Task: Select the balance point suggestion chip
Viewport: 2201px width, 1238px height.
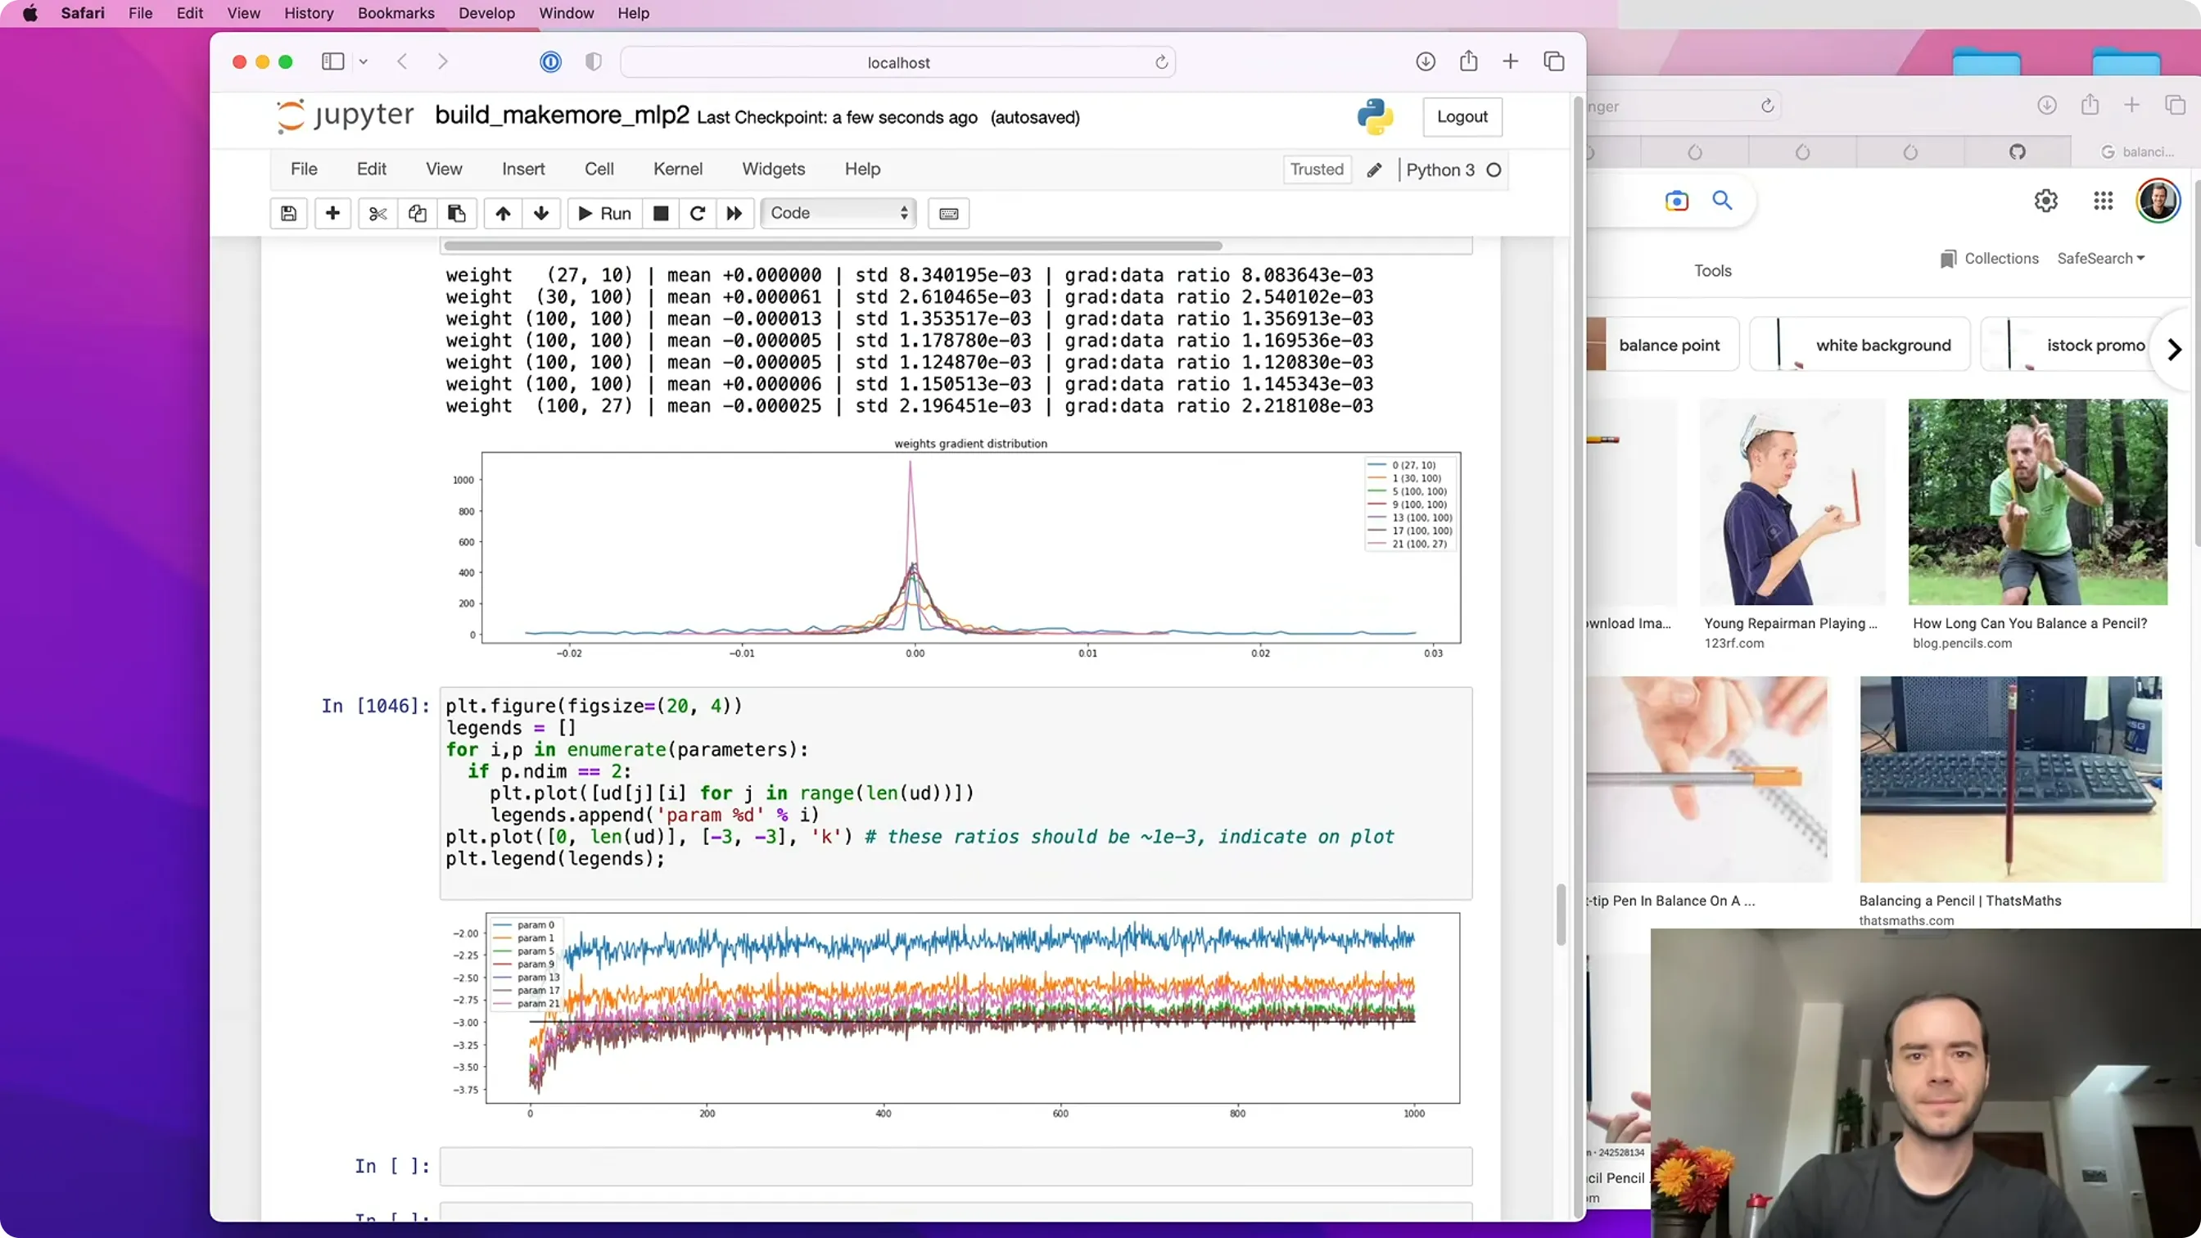Action: click(x=1663, y=346)
